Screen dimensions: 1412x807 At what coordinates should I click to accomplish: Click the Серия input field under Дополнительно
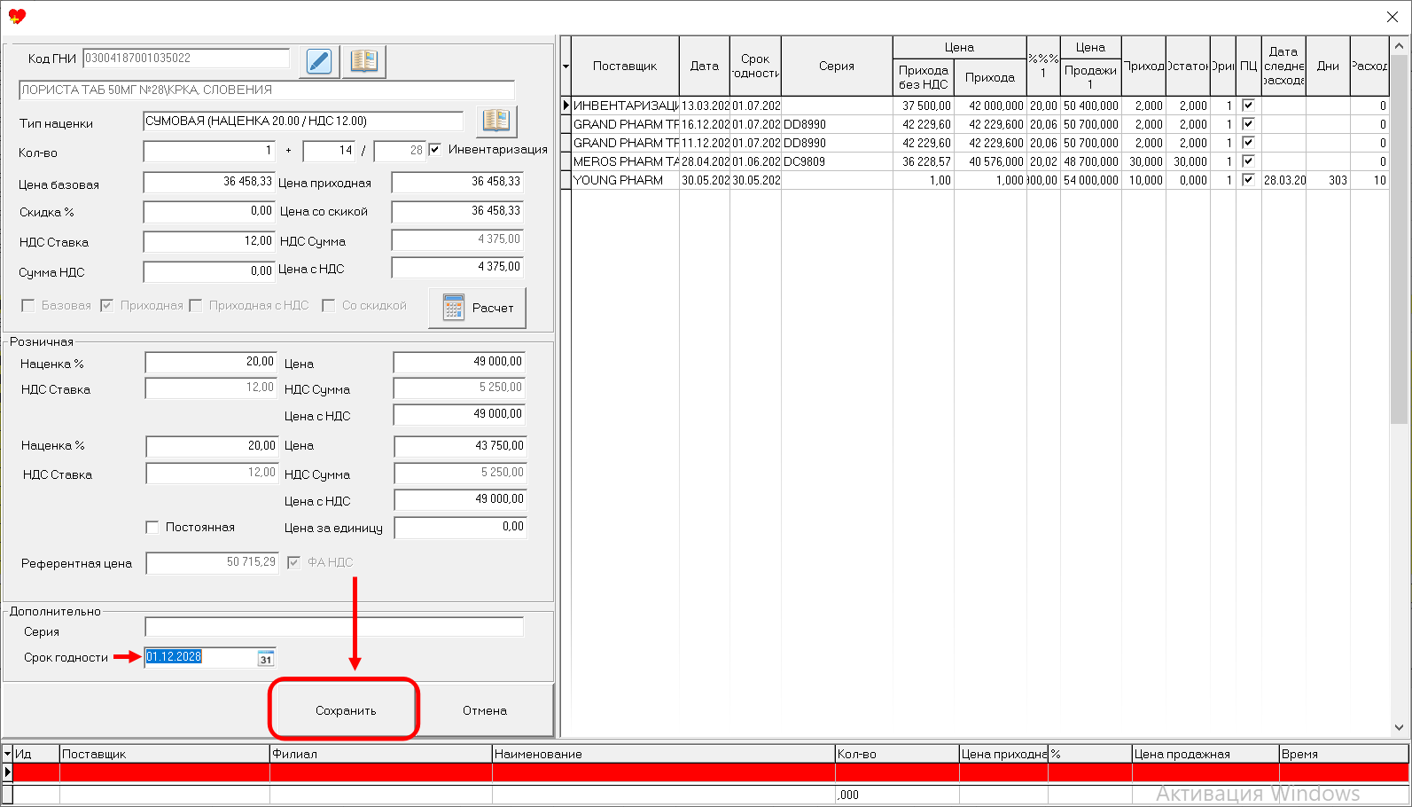334,627
